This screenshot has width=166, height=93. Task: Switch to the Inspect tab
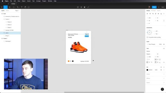(x=158, y=11)
